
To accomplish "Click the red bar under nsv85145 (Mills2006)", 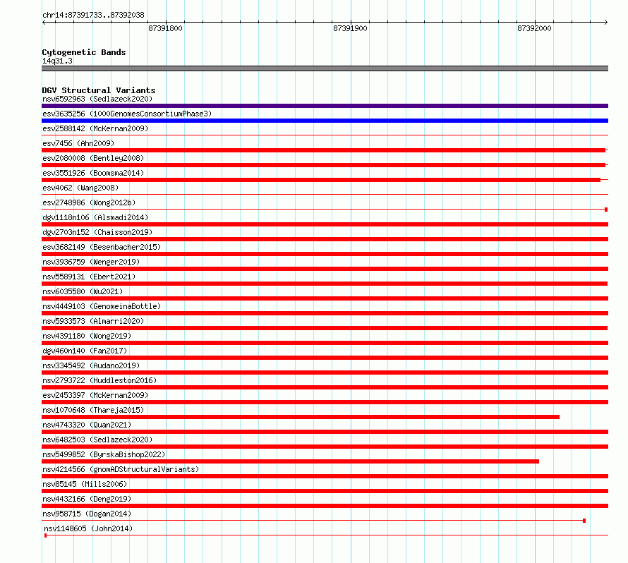I will coord(325,491).
